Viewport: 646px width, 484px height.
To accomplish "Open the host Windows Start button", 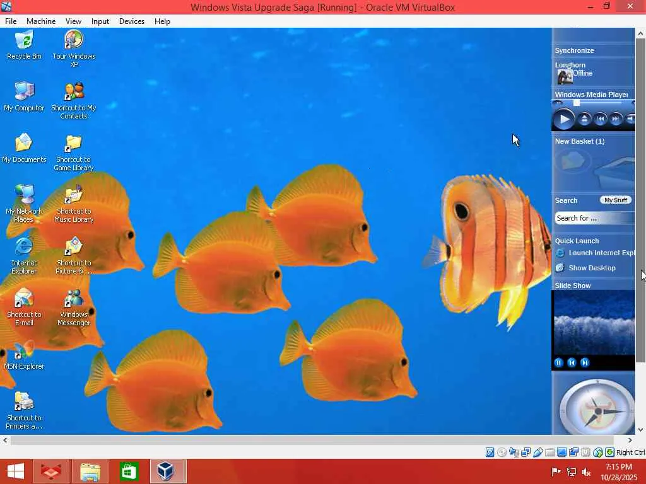I will tap(15, 471).
